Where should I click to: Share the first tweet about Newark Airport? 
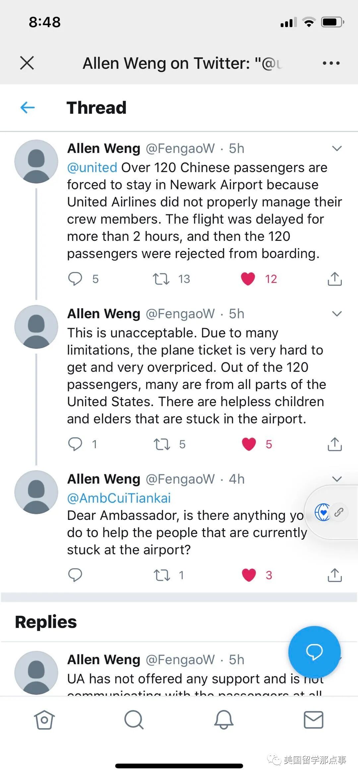pos(334,279)
